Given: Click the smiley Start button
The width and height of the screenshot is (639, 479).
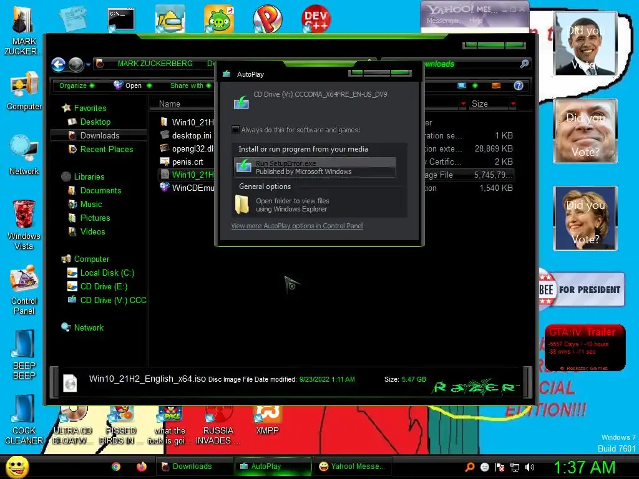Looking at the screenshot, I should [17, 467].
